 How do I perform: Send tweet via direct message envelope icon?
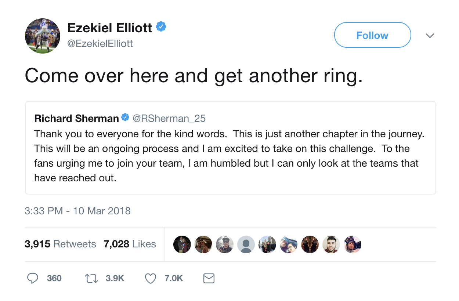coord(209,279)
